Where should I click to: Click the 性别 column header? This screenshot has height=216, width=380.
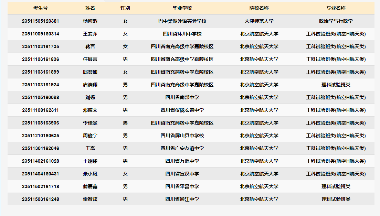coord(125,8)
